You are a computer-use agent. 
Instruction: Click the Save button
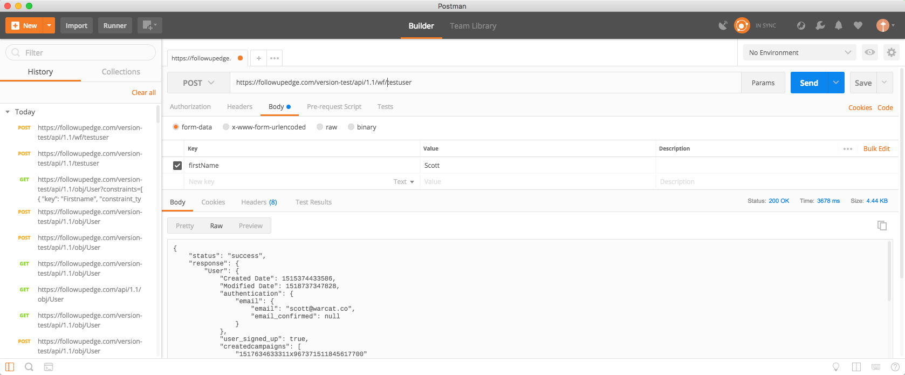pyautogui.click(x=863, y=83)
